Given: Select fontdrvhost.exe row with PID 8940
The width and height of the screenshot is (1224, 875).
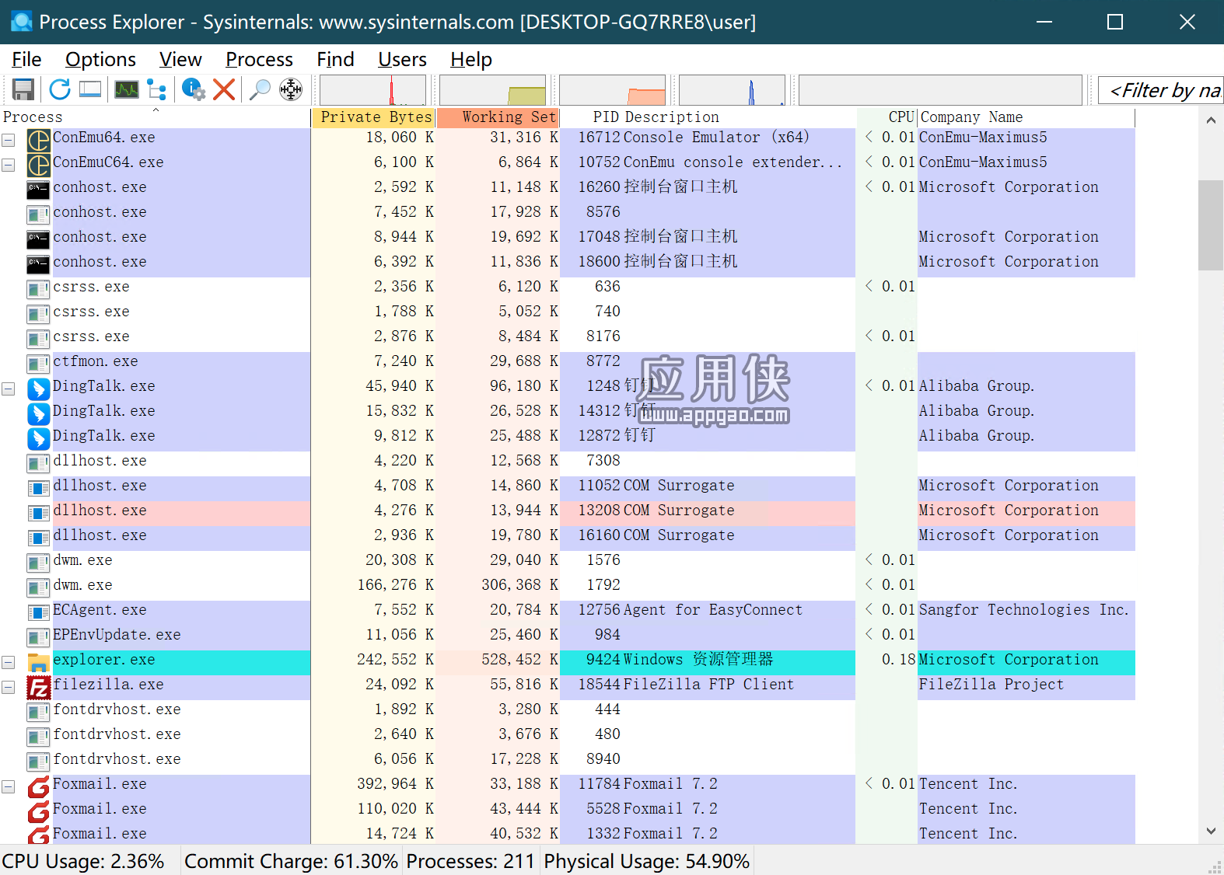Looking at the screenshot, I should coord(568,762).
